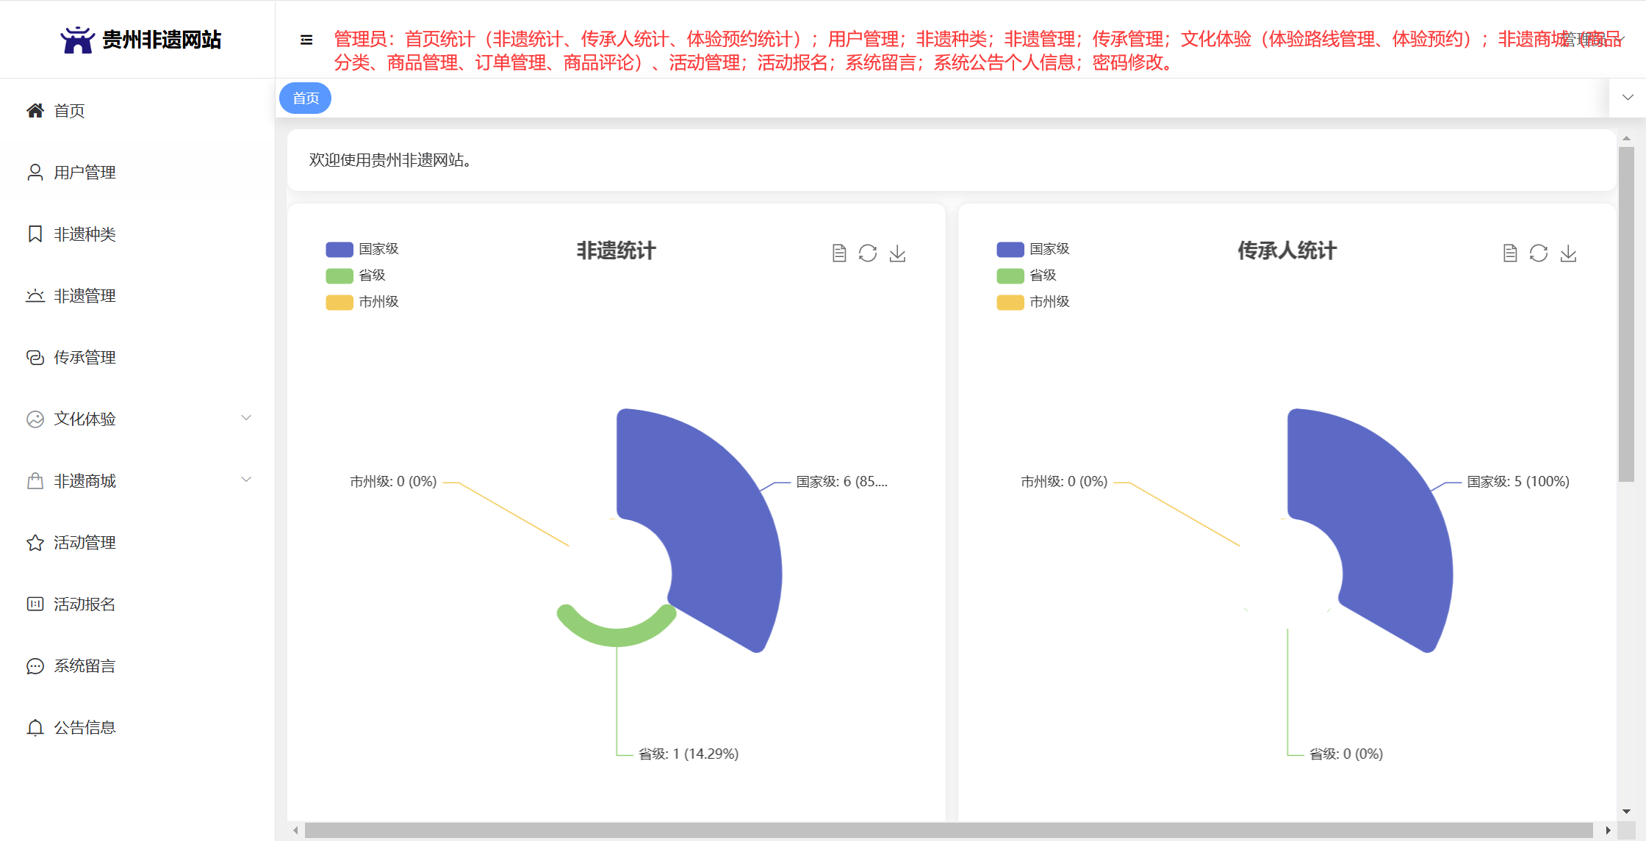Download 非遗统计 chart as image
Image resolution: width=1646 pixels, height=841 pixels.
[x=897, y=253]
